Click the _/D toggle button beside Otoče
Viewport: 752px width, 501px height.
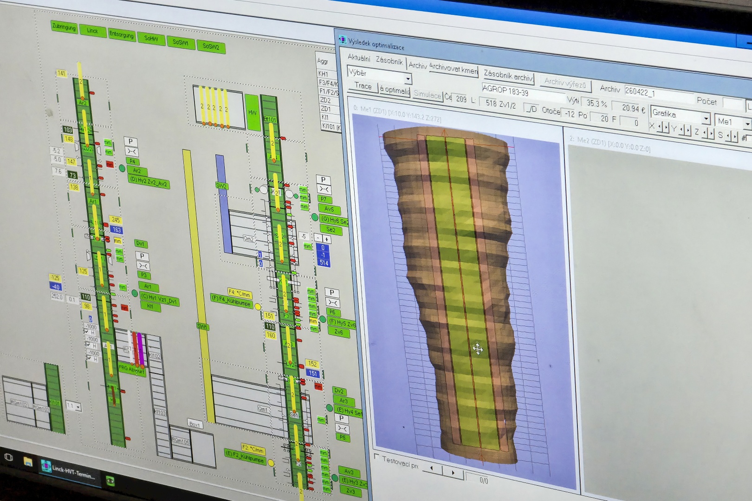[x=531, y=109]
